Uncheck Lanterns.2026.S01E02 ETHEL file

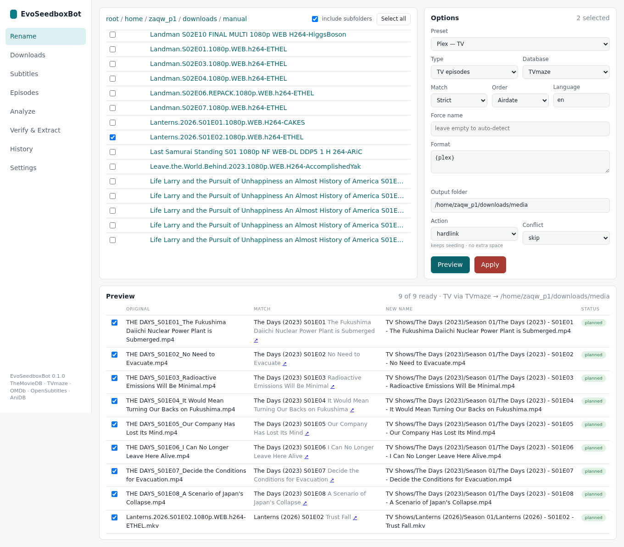pos(112,137)
